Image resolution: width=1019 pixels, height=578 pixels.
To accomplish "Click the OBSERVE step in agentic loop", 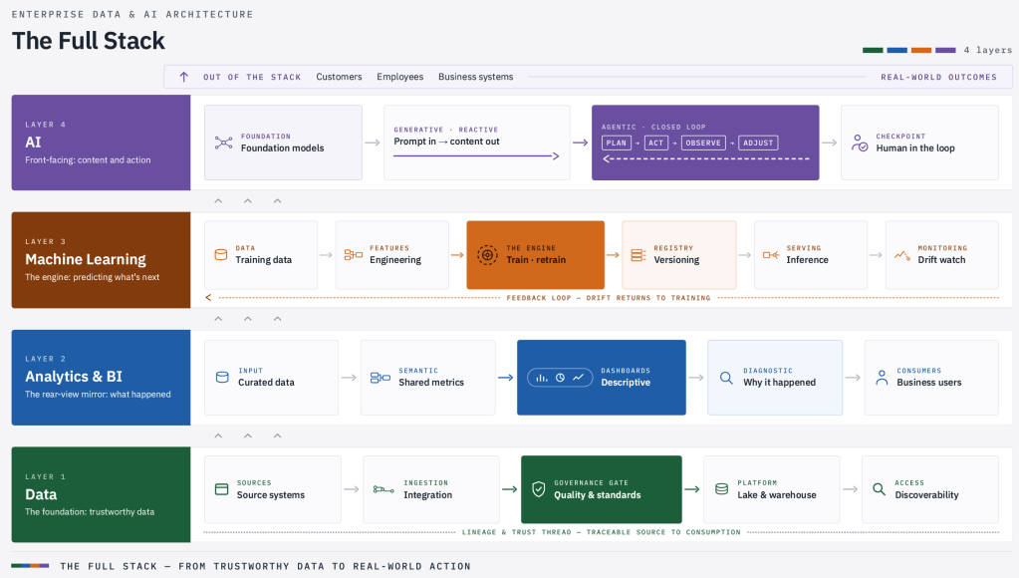I will [x=703, y=143].
